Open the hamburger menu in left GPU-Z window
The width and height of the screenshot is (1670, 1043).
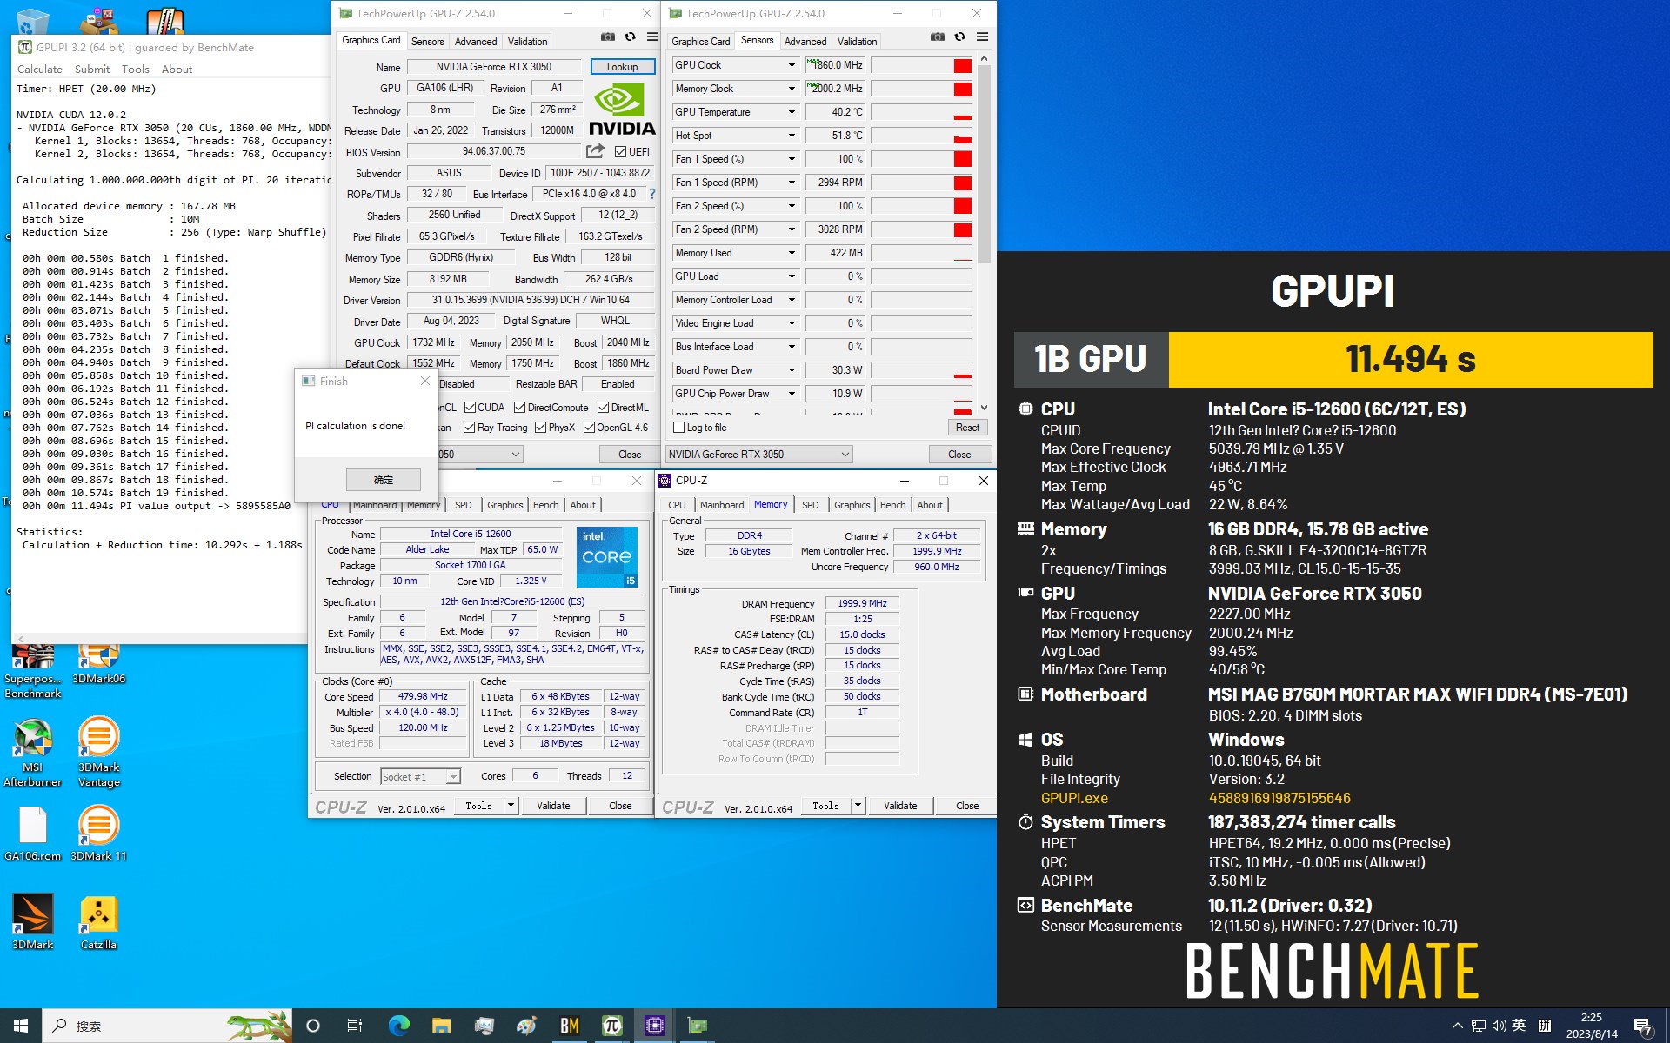(652, 37)
